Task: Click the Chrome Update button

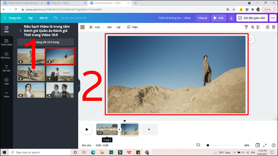Action: [x=269, y=9]
